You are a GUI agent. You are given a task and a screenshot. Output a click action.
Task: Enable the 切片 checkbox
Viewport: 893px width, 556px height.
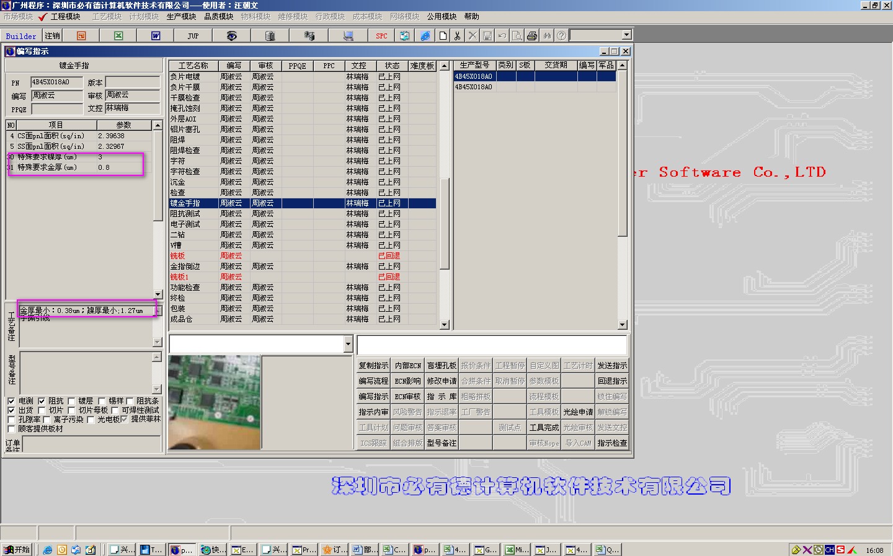pos(42,410)
